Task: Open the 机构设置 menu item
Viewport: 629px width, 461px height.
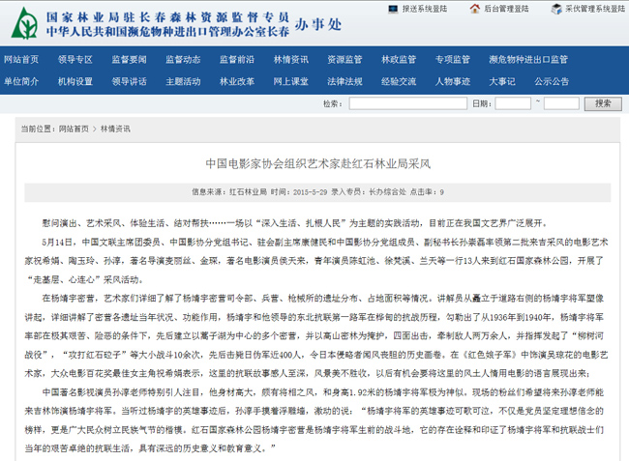Action: (75, 82)
